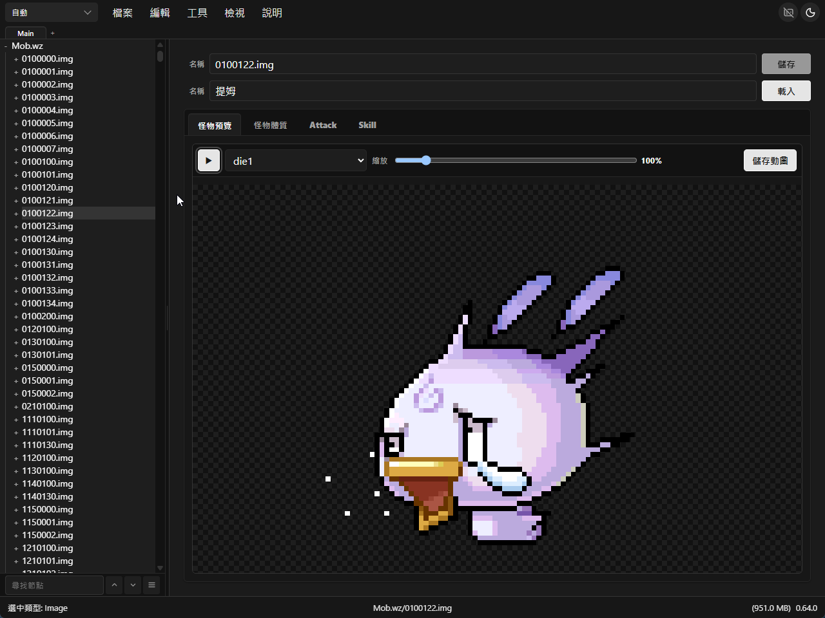Expand 1150000.img node
825x618 pixels.
[16, 510]
